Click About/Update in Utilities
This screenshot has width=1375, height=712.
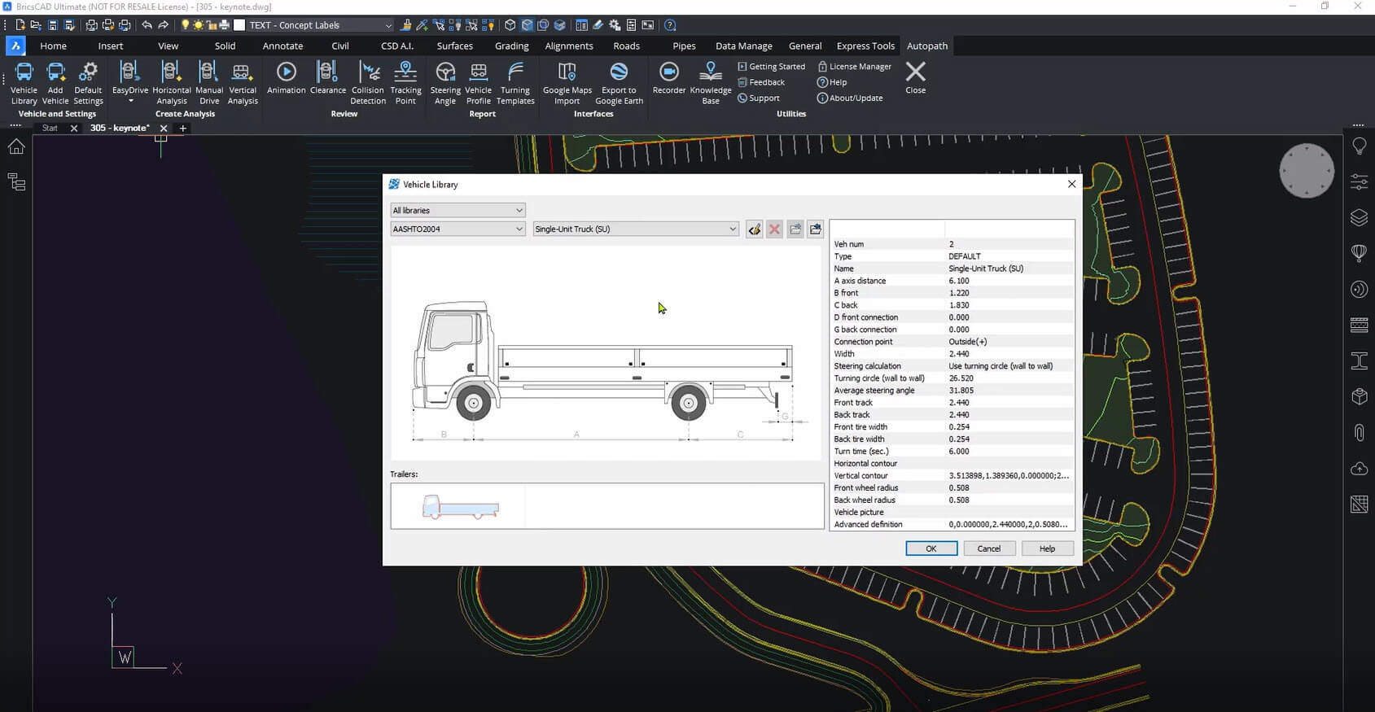(850, 98)
